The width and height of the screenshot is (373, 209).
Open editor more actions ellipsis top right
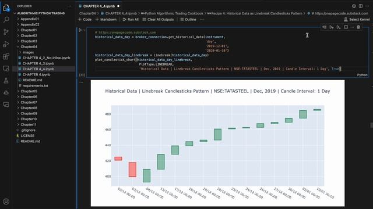[x=367, y=6]
